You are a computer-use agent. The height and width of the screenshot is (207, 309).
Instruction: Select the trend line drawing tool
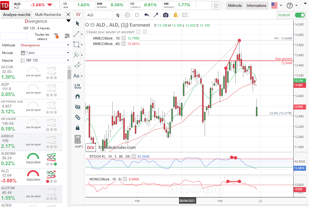point(76,34)
